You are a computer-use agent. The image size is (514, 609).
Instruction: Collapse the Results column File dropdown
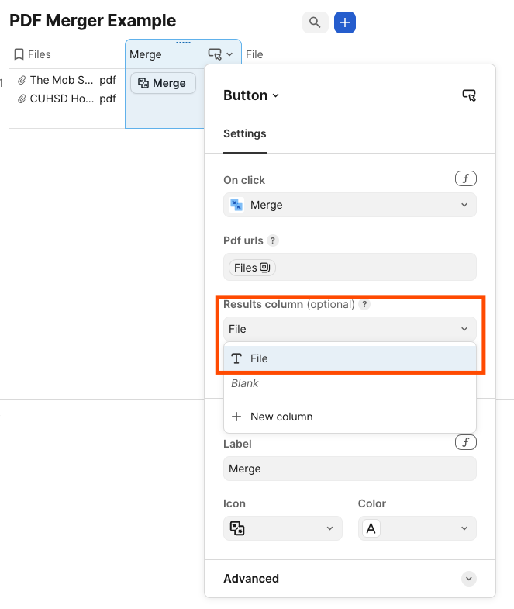(350, 329)
